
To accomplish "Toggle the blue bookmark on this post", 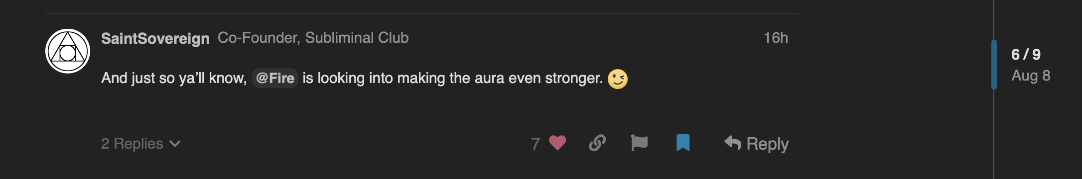I will 683,143.
